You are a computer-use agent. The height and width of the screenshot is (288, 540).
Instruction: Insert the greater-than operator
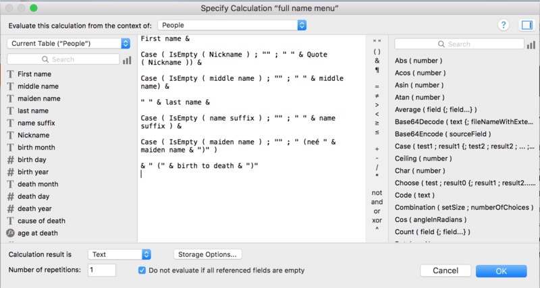pyautogui.click(x=377, y=105)
